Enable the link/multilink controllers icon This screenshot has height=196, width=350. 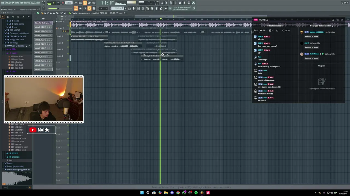tap(89, 8)
